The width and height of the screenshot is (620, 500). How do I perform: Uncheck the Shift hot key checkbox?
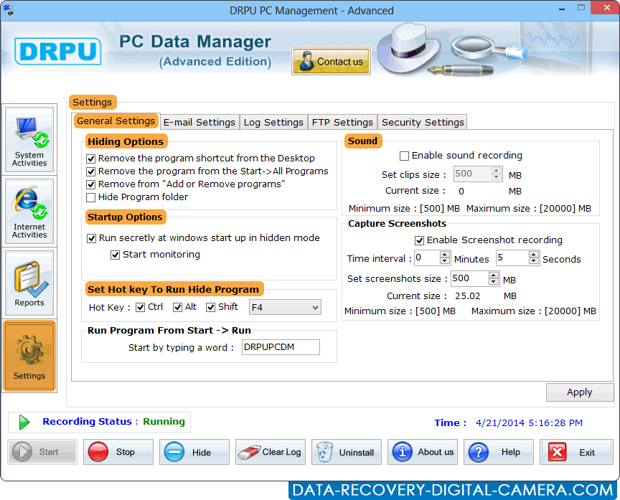(x=210, y=307)
